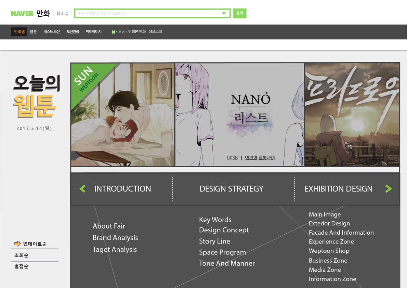Click the green 검색 search button
The height and width of the screenshot is (288, 407).
point(239,13)
